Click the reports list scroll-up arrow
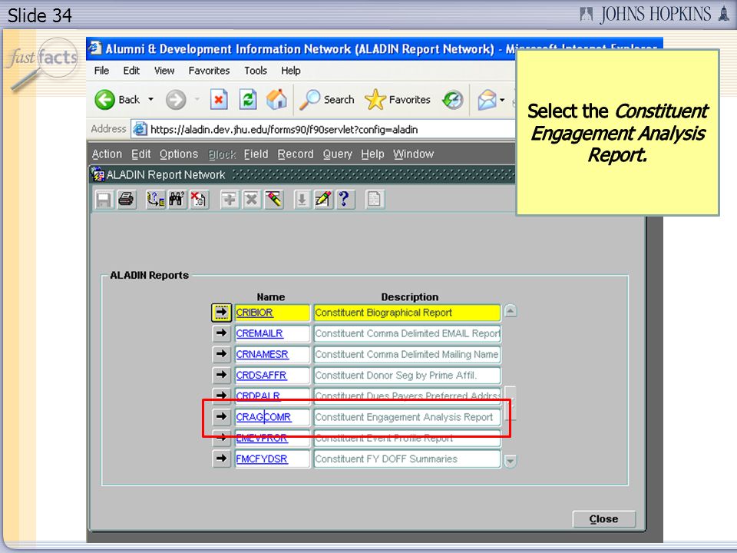This screenshot has width=737, height=553. pos(511,311)
